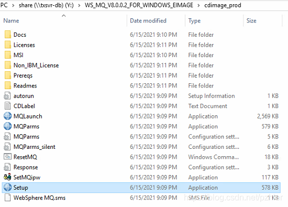Navigate to WS_MQ_V8.0.0.2_FOR_WINDOWS_EIMAGE breadcrumb folder
This screenshot has height=207, width=288.
[x=139, y=5]
